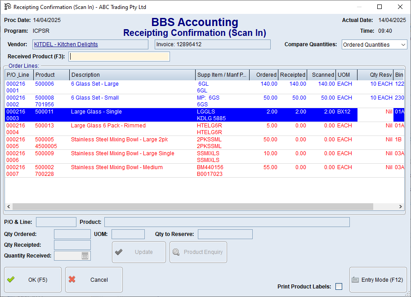Sort by the Description column header
The width and height of the screenshot is (411, 297).
tap(132, 75)
